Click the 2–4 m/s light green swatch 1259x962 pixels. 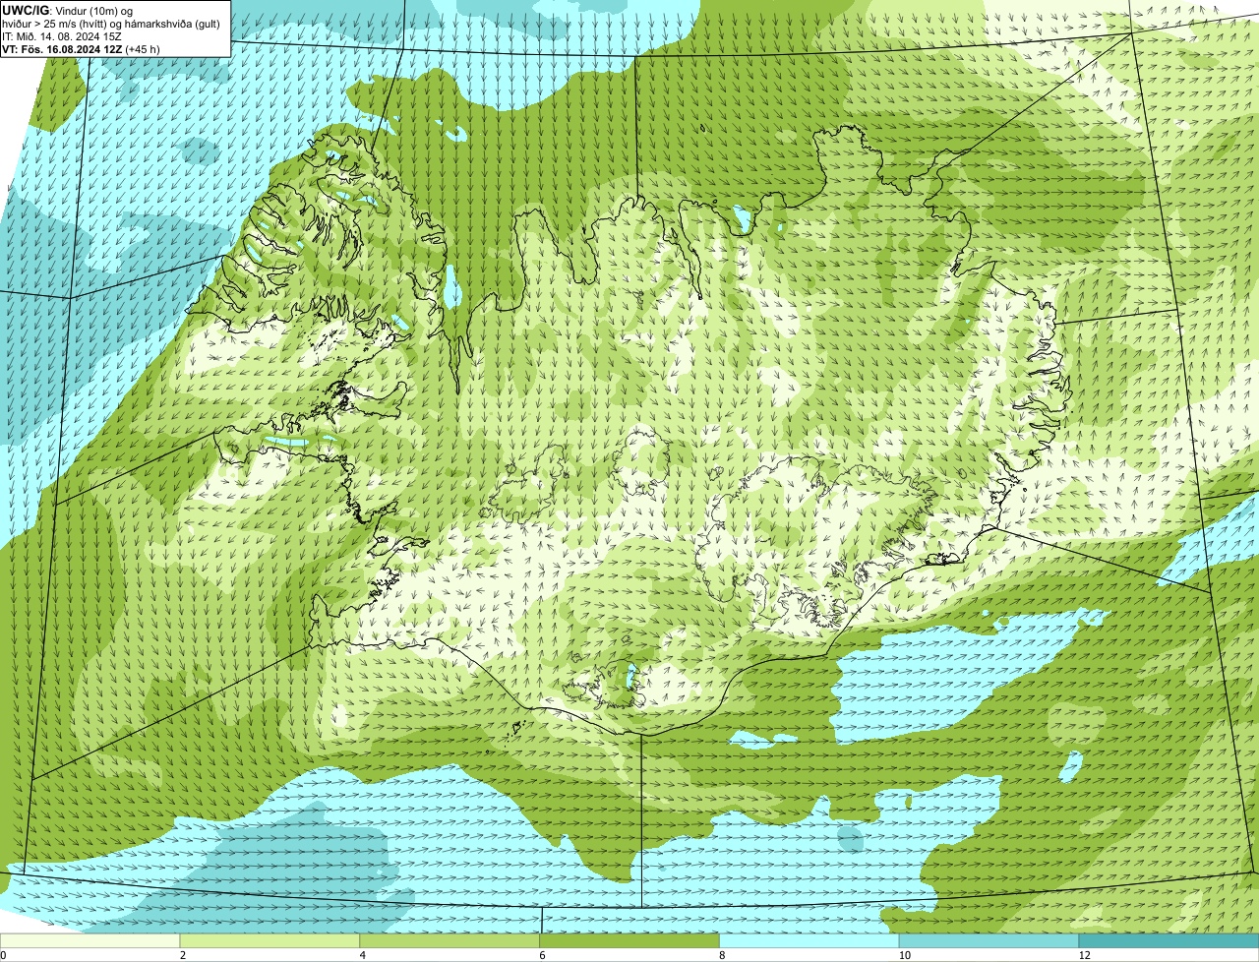[x=270, y=941]
